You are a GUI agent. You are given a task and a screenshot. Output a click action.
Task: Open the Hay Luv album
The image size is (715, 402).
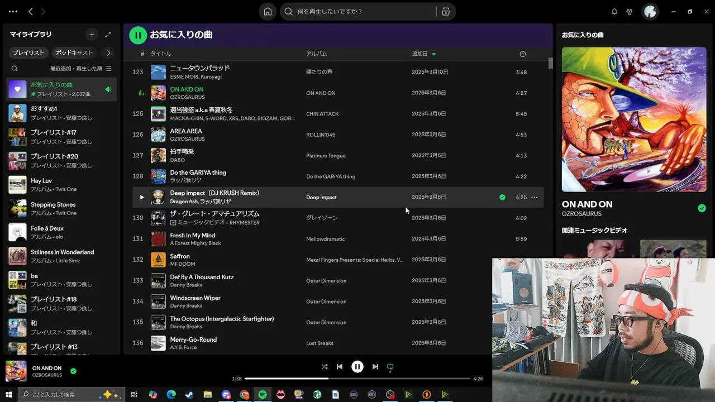click(61, 185)
